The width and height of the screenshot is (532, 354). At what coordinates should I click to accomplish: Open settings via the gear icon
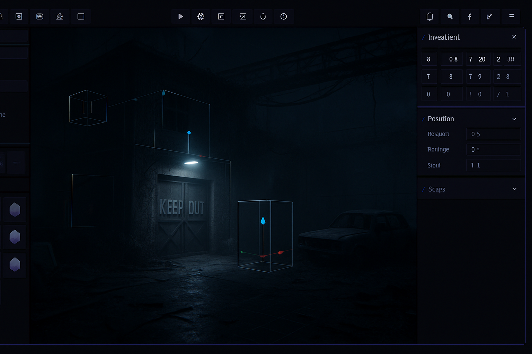201,17
